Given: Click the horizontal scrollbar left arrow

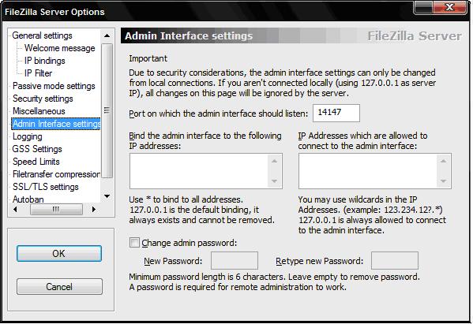Looking at the screenshot, I should coord(15,209).
